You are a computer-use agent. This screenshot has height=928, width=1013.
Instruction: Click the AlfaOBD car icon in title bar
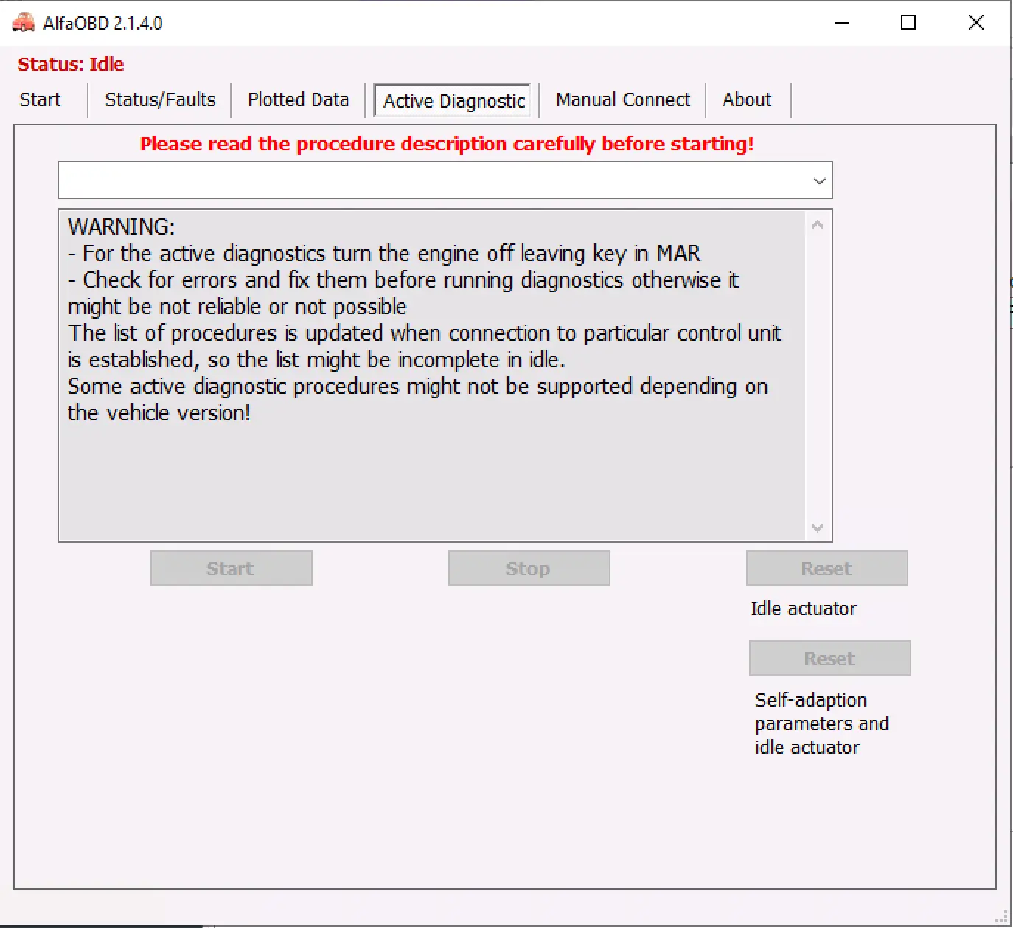(24, 23)
